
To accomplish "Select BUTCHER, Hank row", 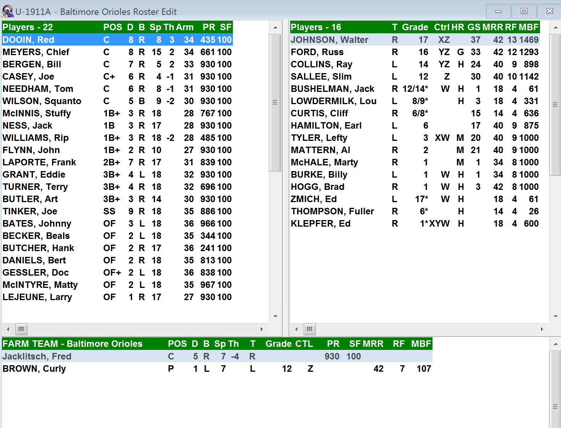I will coord(117,248).
